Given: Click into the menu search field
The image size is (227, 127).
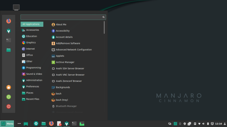Looking at the screenshot, I should (x=63, y=17).
